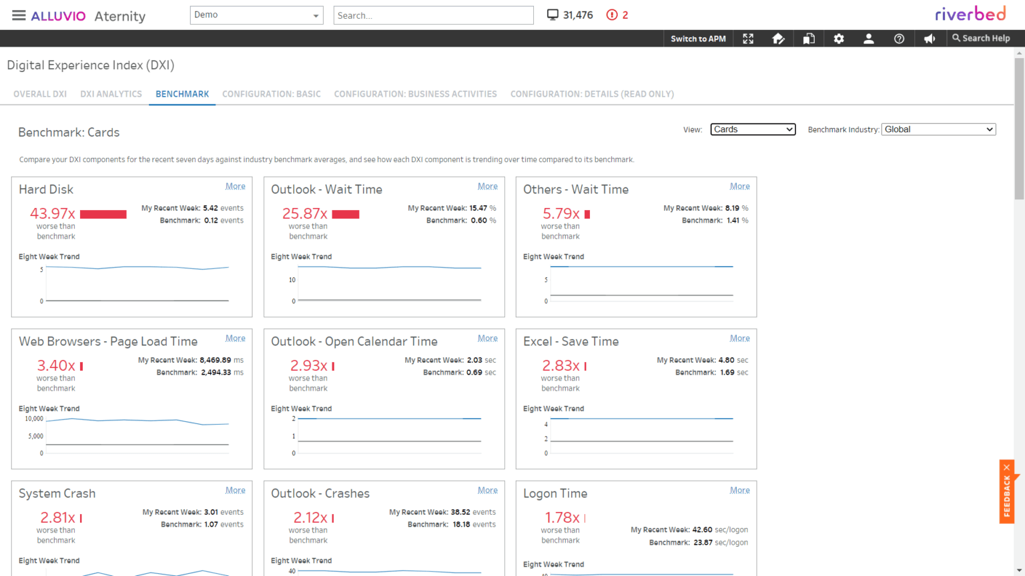This screenshot has width=1025, height=576.
Task: Open the Demo account dropdown
Action: click(x=256, y=15)
